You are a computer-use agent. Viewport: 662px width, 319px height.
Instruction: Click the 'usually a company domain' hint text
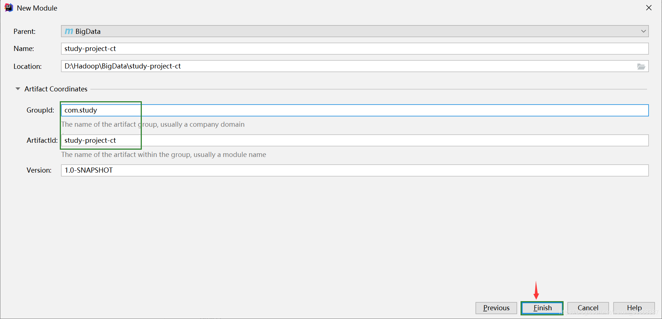point(202,125)
